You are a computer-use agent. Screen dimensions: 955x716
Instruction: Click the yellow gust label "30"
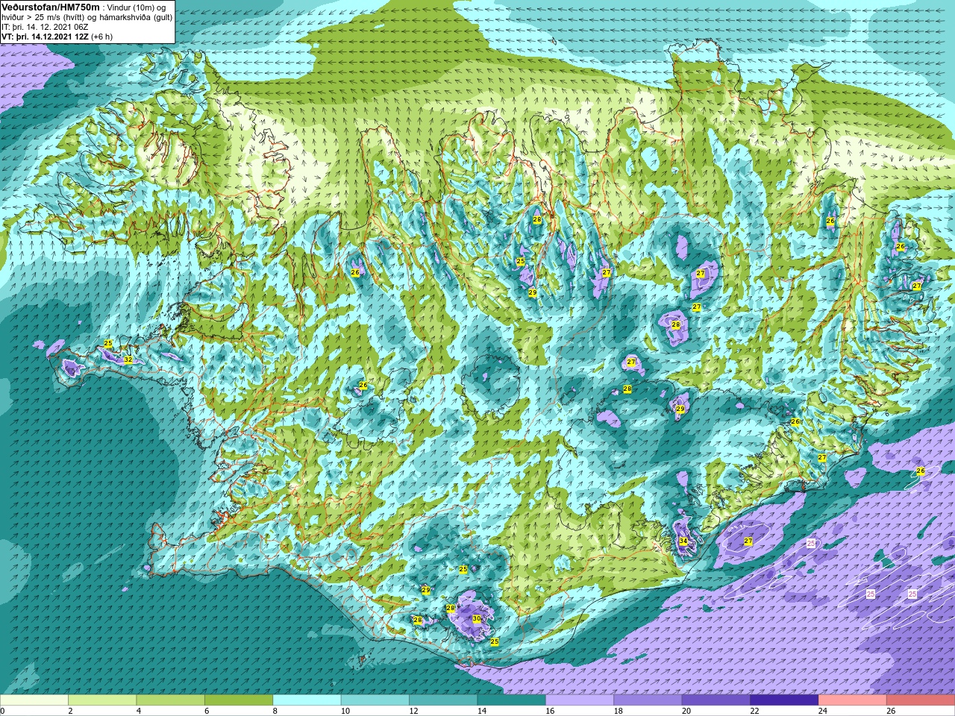click(477, 618)
